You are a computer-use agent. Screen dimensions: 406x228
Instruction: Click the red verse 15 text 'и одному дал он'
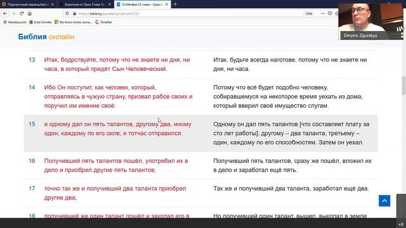coord(68,124)
